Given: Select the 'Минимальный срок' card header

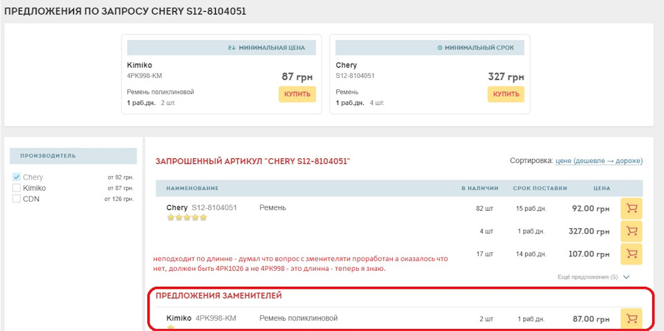Looking at the screenshot, I should [x=430, y=48].
